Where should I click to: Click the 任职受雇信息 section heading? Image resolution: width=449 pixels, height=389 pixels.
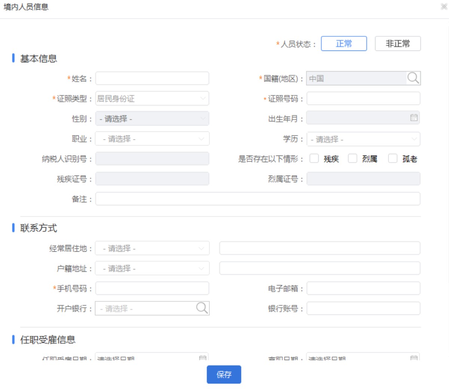(48, 340)
